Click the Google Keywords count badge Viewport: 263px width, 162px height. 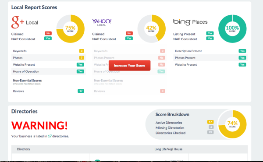point(82,51)
